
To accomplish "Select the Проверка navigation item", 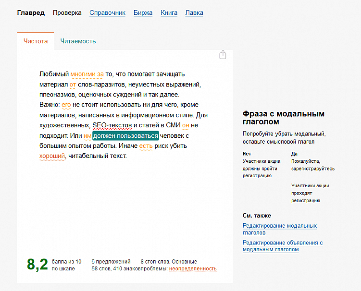I will click(67, 13).
